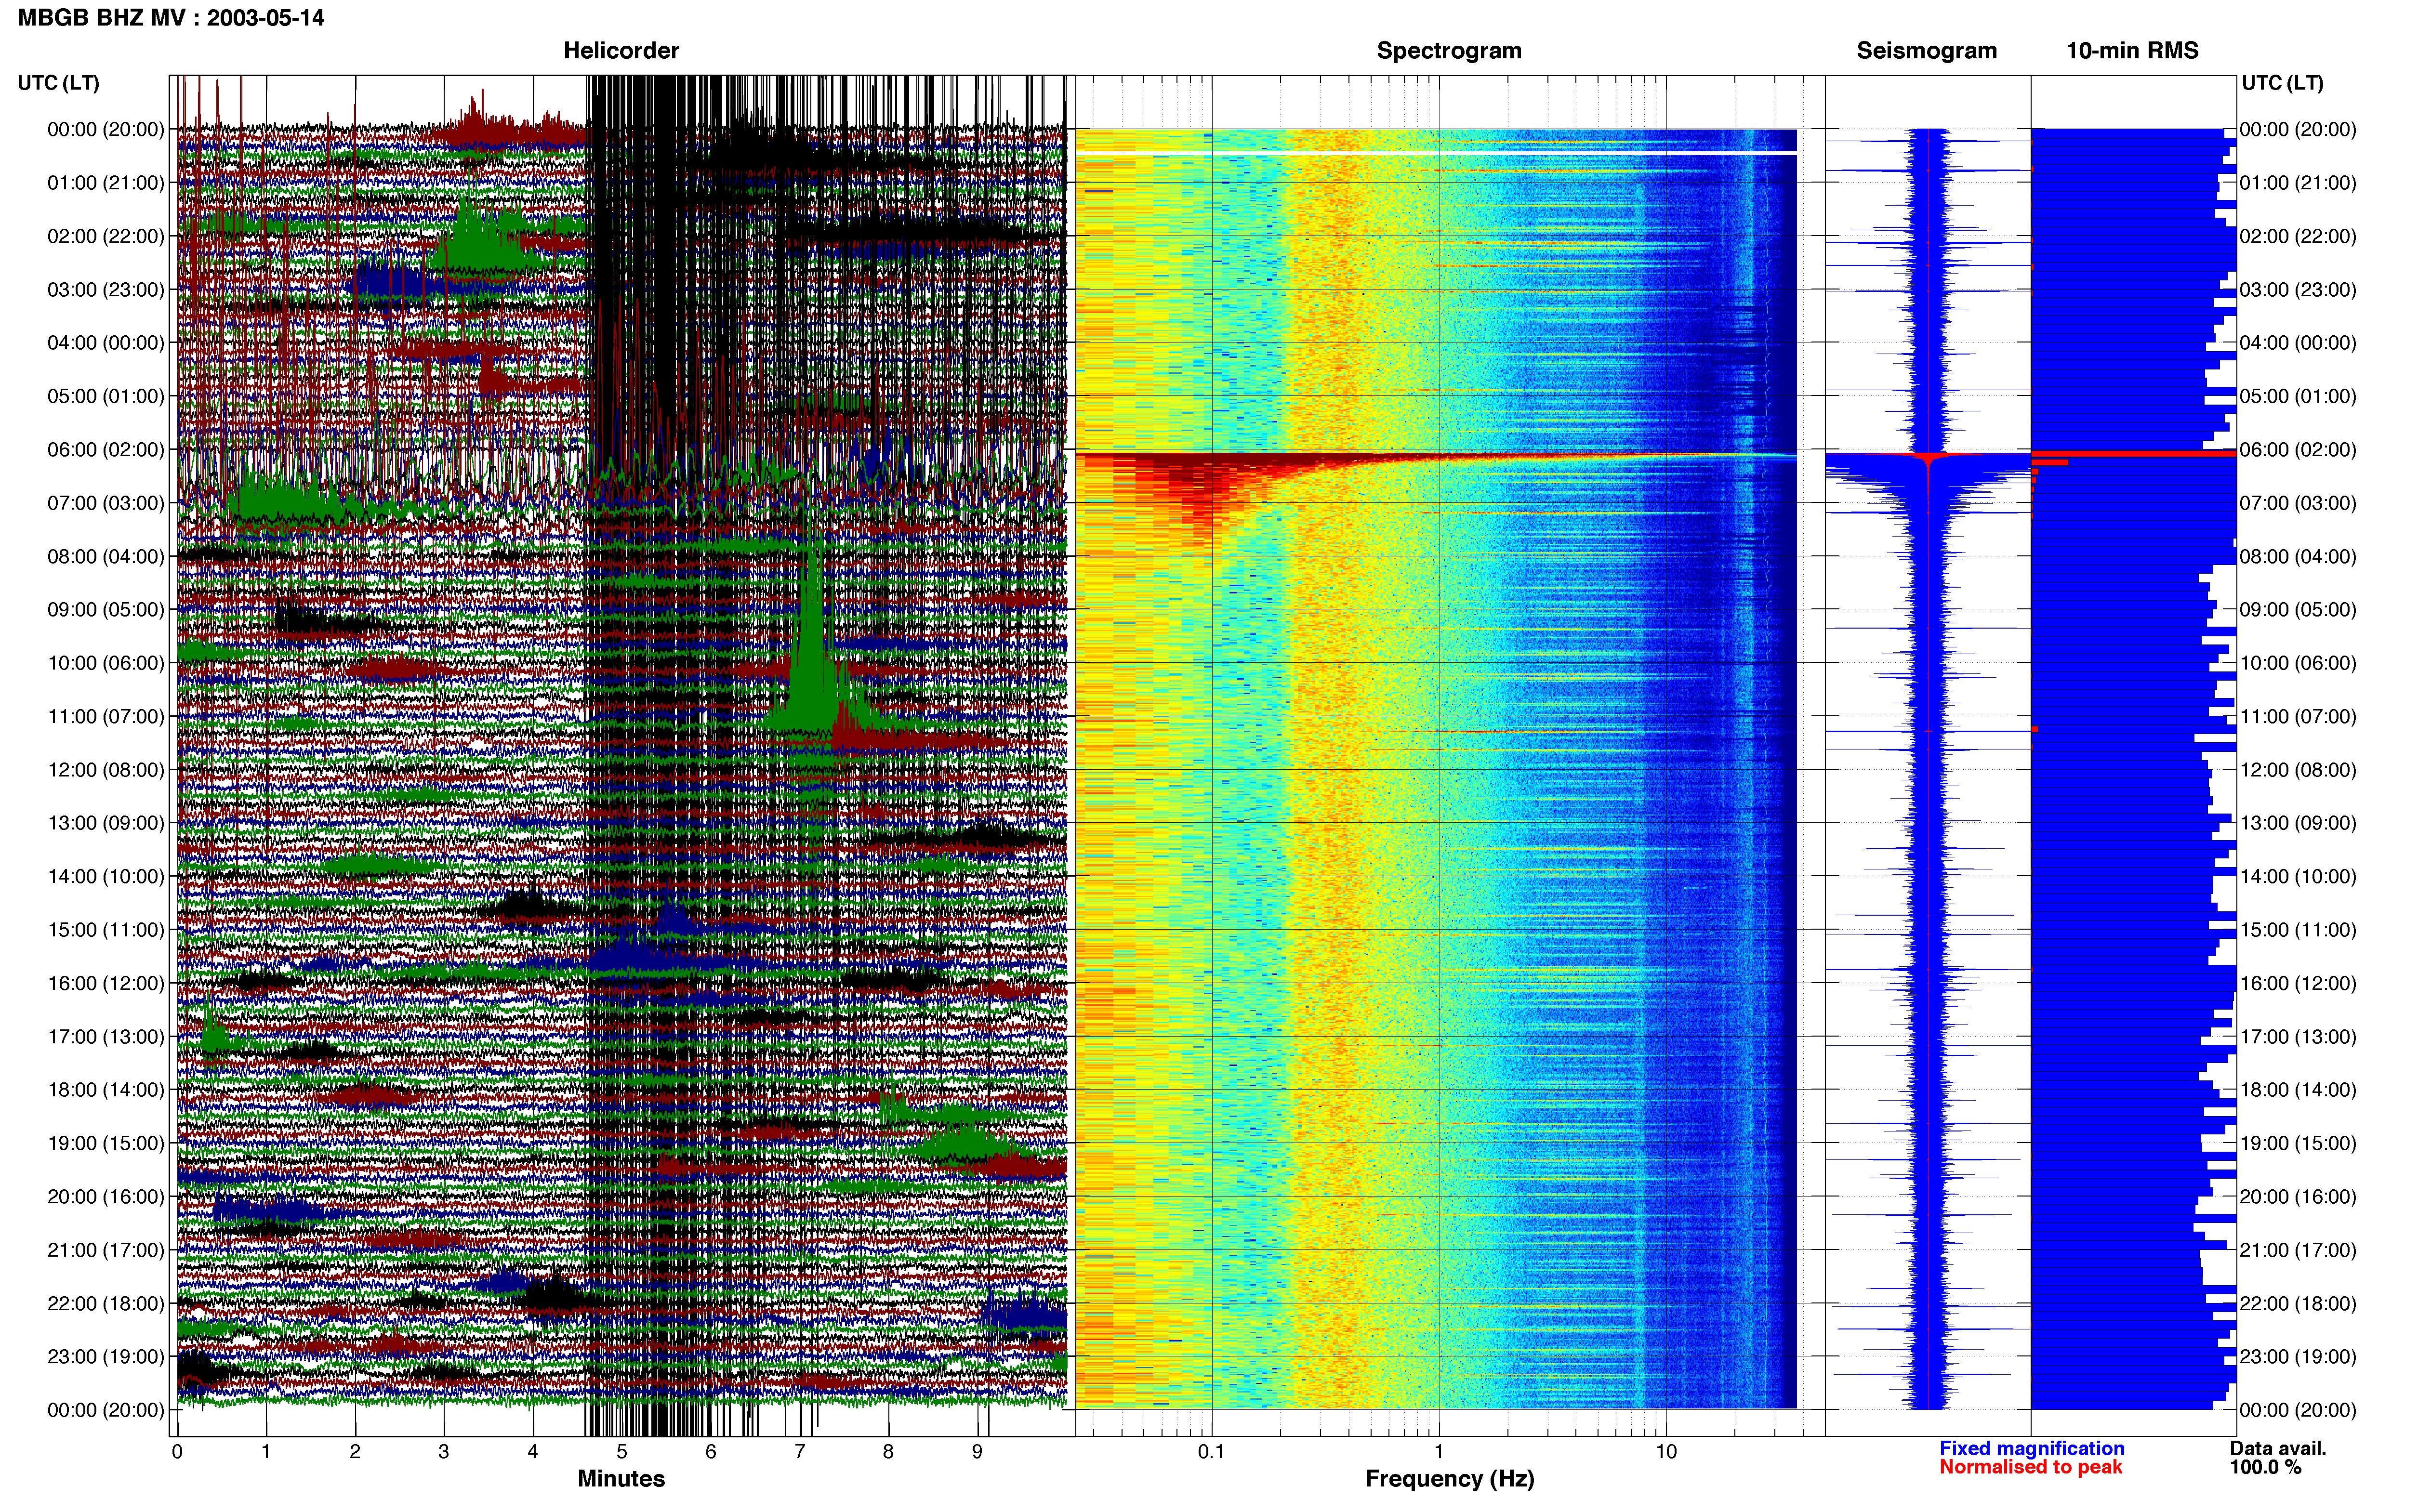Click helicorder time label '08:00 (04:00)'
The height and width of the screenshot is (1512, 2418).
[x=106, y=556]
